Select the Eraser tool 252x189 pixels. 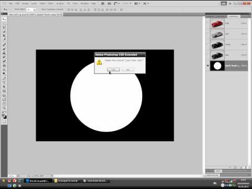point(4,61)
